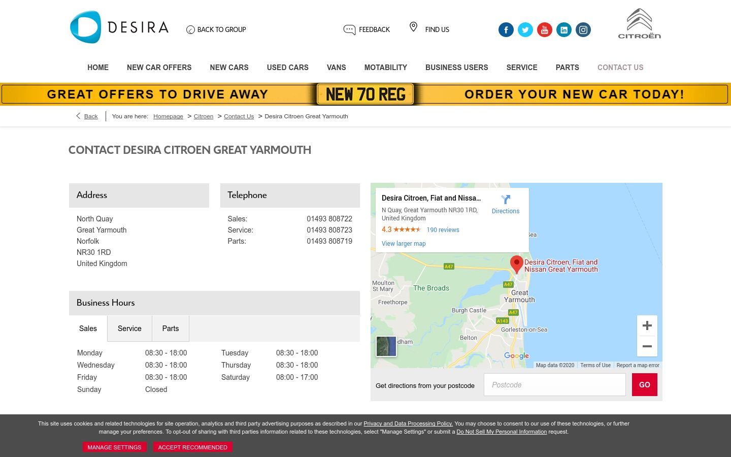Open the NEW CARS menu
The width and height of the screenshot is (731, 457).
pos(229,68)
